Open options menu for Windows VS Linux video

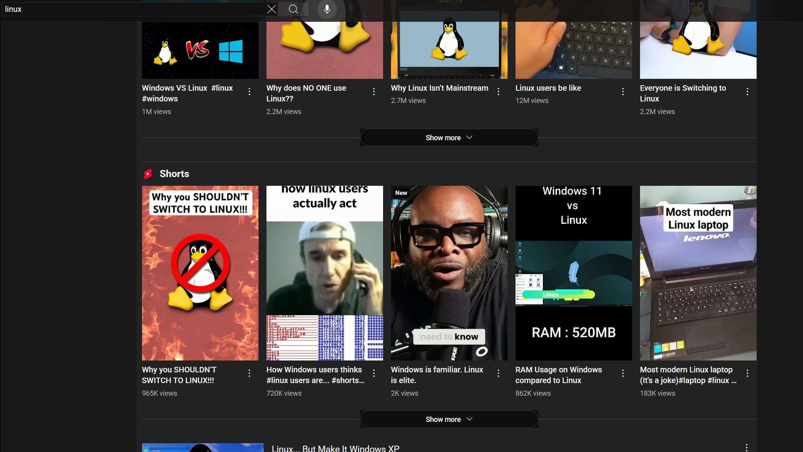pyautogui.click(x=249, y=91)
